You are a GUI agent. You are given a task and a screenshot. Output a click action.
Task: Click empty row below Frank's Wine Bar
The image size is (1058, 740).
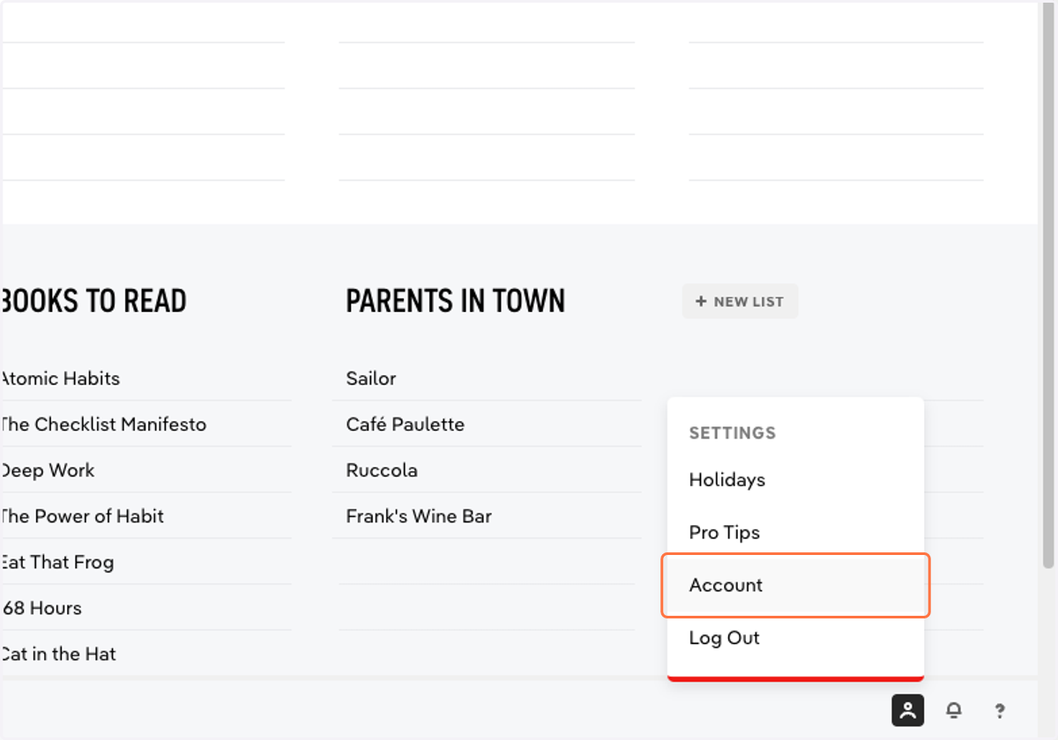[x=487, y=562]
